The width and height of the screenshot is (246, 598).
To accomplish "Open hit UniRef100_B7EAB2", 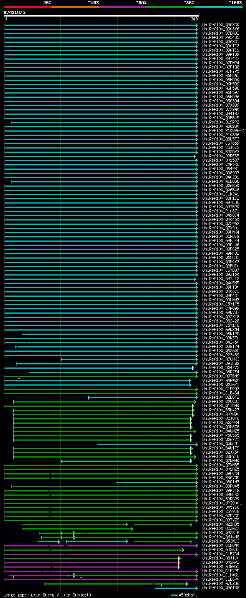I will tap(221, 33).
